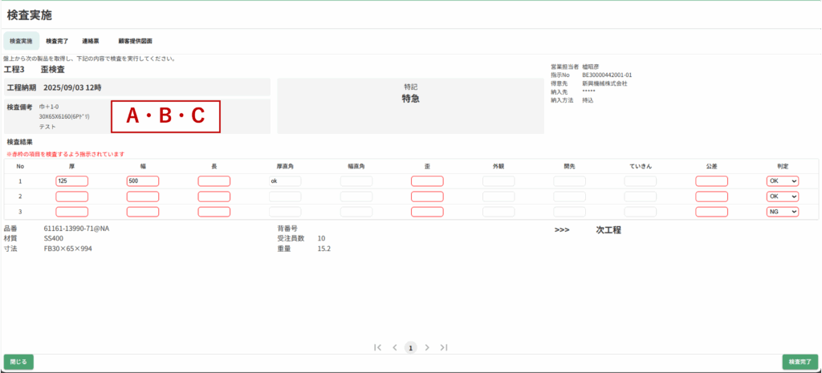Click the 長 input field in row 2
The width and height of the screenshot is (822, 373).
(214, 197)
